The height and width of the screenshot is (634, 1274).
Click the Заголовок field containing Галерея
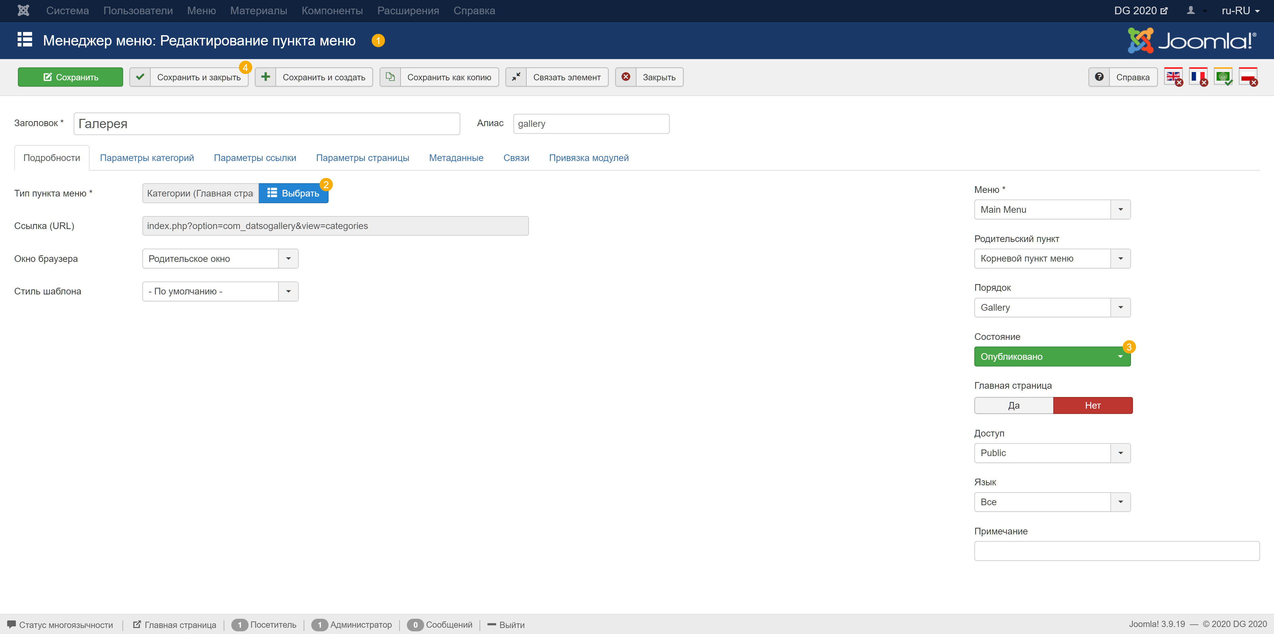[266, 123]
